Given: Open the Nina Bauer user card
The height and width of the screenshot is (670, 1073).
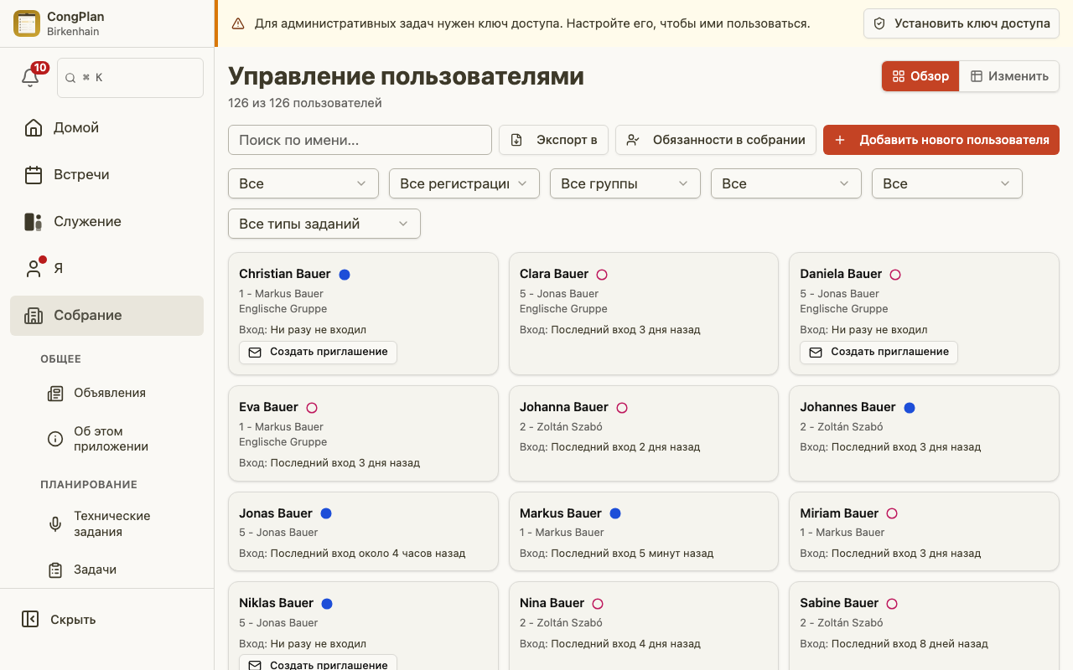Looking at the screenshot, I should (x=643, y=626).
